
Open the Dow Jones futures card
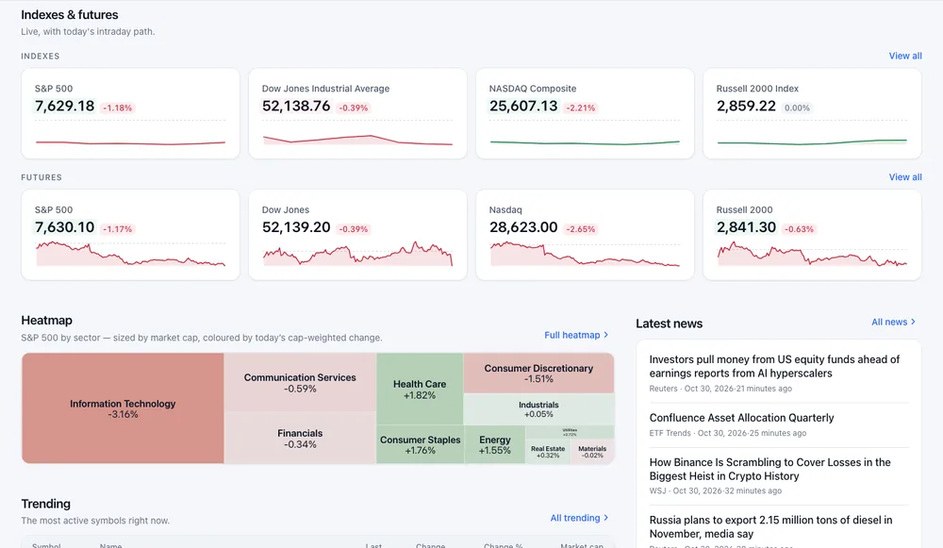[x=357, y=235]
